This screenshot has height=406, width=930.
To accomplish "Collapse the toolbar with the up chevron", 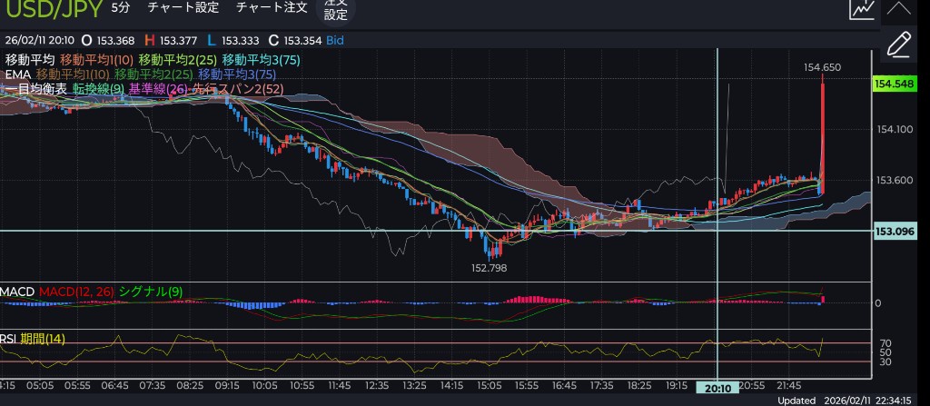I will (898, 9).
